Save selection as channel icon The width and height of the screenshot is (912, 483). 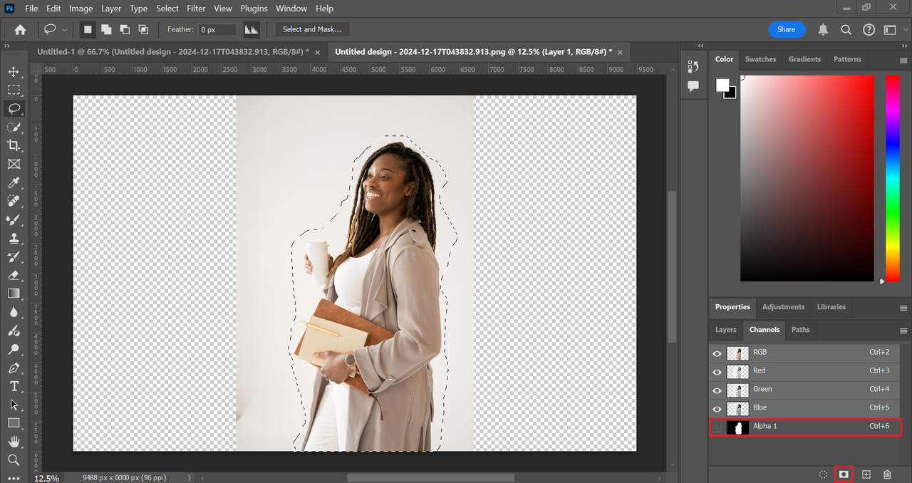[x=844, y=474]
